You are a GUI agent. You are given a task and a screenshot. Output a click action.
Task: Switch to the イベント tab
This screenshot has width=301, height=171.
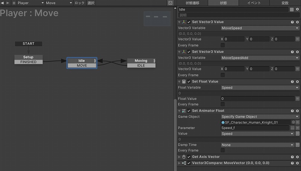tap(254, 3)
